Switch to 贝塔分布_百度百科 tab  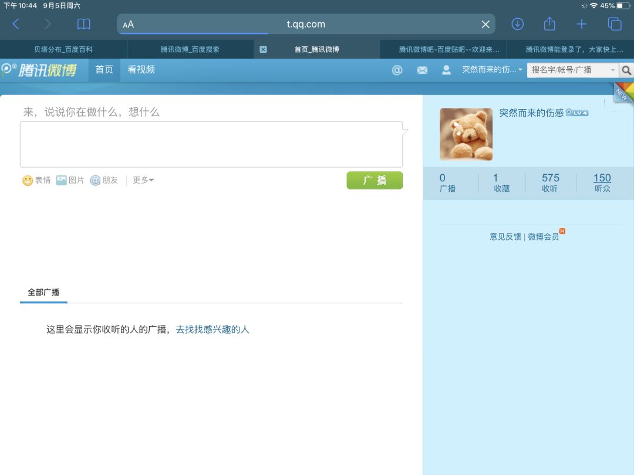tap(63, 49)
